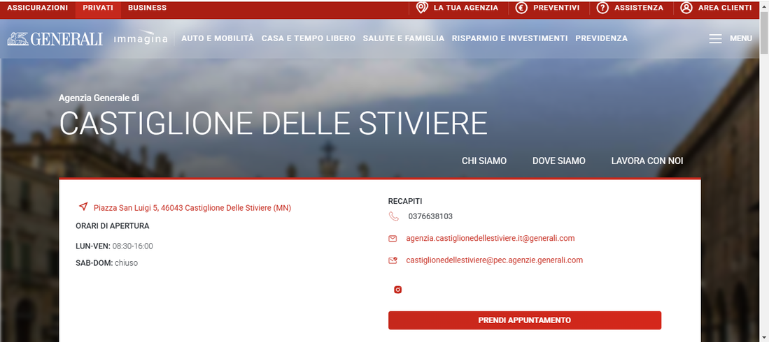Click the PEC email address link

(494, 260)
